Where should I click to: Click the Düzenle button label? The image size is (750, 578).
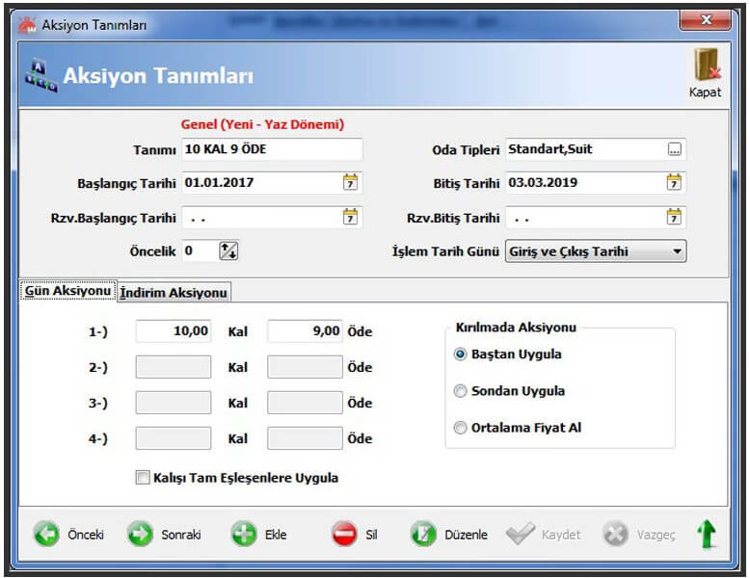[466, 535]
